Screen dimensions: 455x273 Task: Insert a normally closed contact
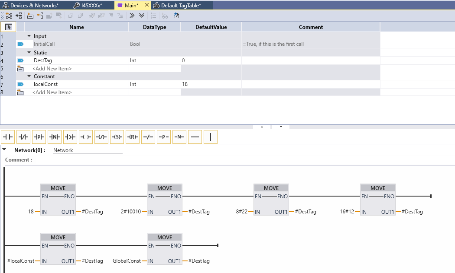tap(23, 137)
